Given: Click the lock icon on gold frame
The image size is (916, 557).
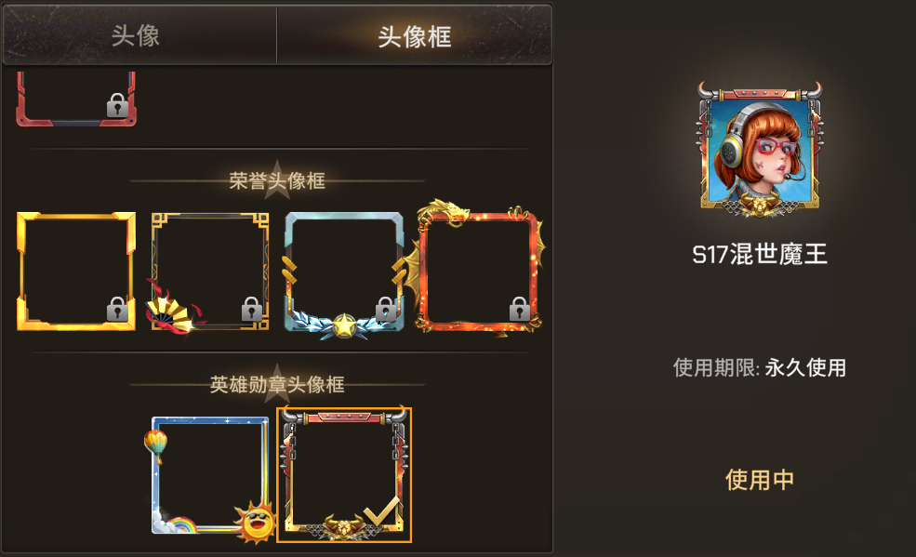Looking at the screenshot, I should [117, 309].
